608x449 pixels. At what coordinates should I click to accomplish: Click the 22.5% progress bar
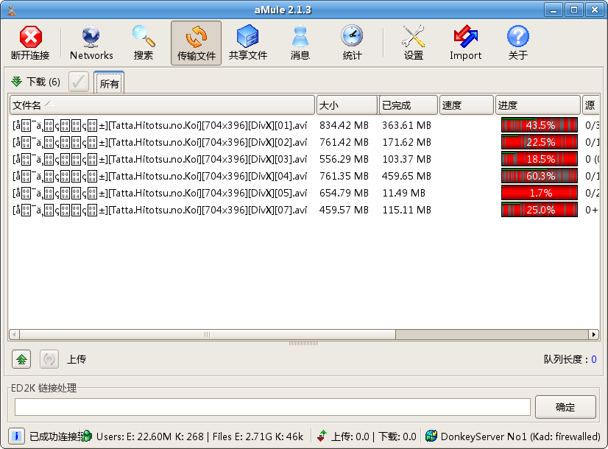coord(540,142)
